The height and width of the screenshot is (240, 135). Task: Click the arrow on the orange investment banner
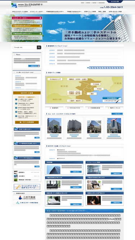pyautogui.click(x=40, y=26)
